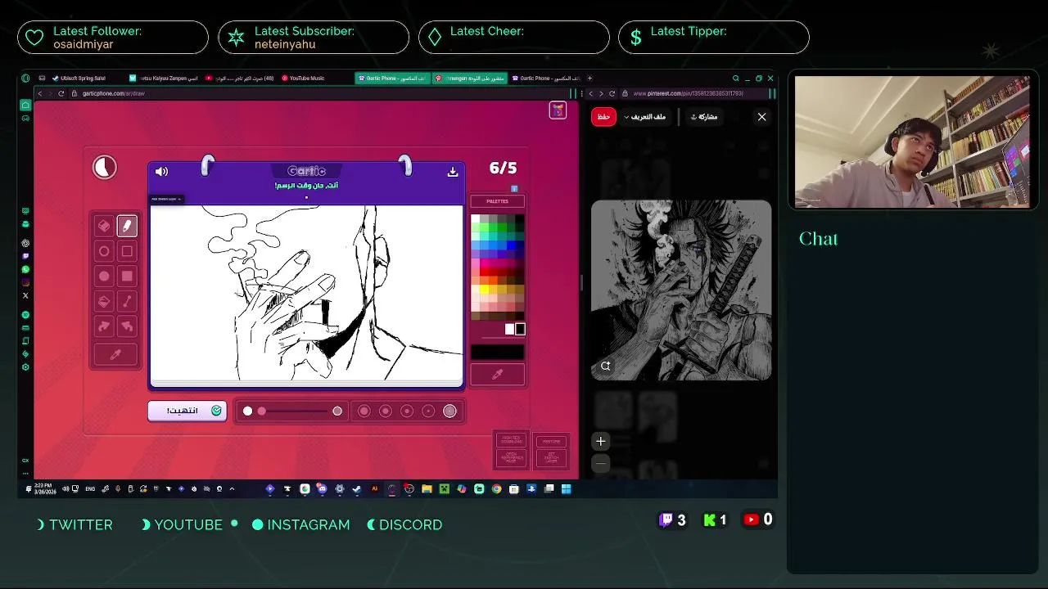Select the pencil drawing tool
The height and width of the screenshot is (589, 1048).
tap(127, 226)
